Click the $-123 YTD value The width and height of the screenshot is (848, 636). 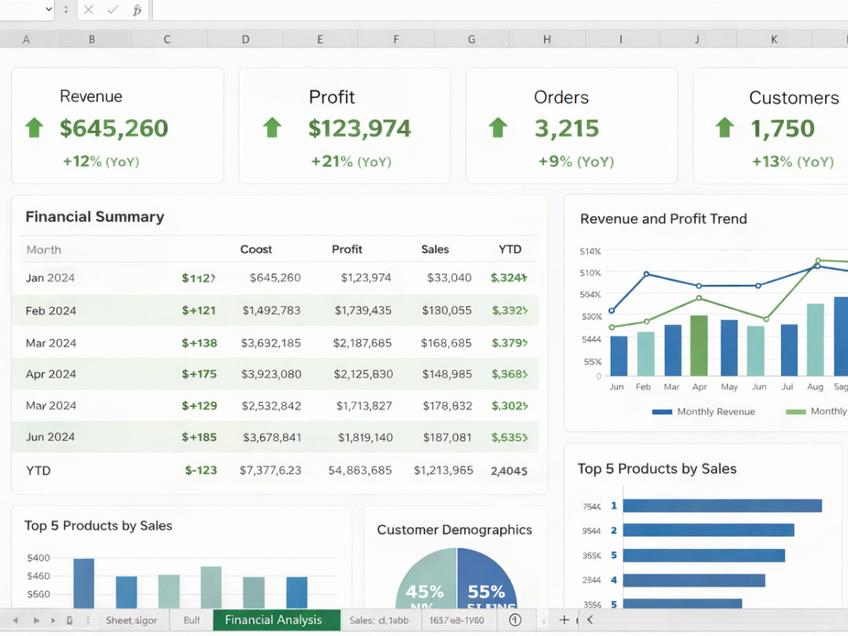(201, 471)
